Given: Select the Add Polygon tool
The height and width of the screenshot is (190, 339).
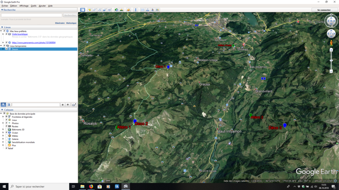Looking at the screenshot, I should click(x=95, y=10).
